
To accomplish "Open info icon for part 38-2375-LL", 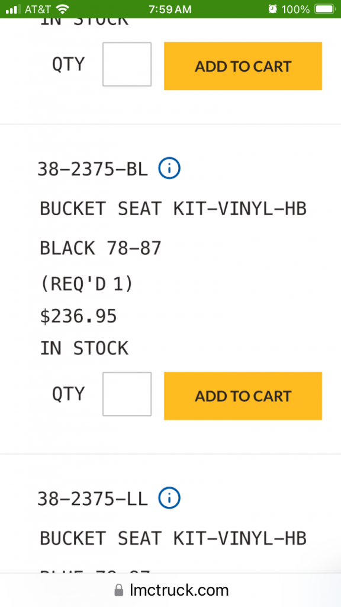I will pyautogui.click(x=169, y=499).
